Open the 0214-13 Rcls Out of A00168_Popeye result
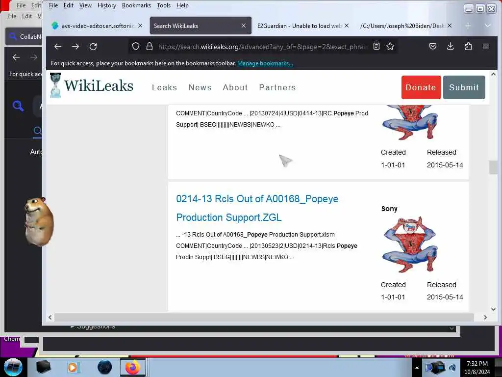 [257, 208]
